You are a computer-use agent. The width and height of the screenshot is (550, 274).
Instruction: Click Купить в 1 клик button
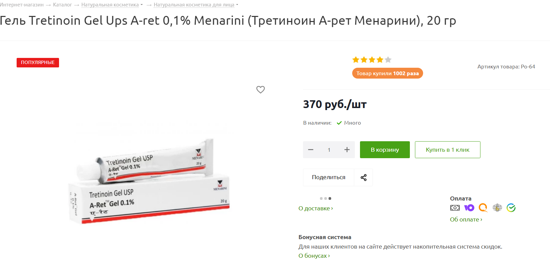[x=448, y=150]
